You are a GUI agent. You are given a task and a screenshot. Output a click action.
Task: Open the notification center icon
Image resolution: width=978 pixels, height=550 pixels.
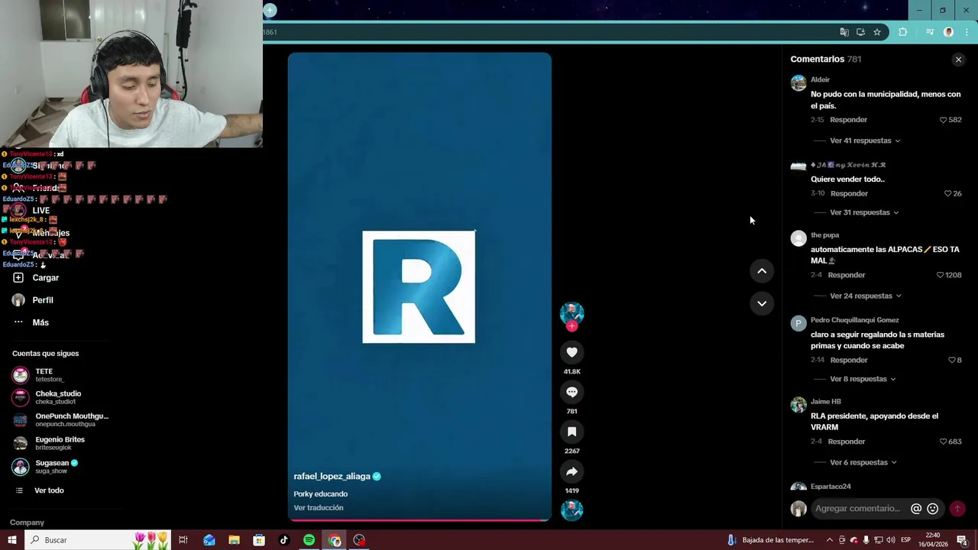pyautogui.click(x=962, y=540)
